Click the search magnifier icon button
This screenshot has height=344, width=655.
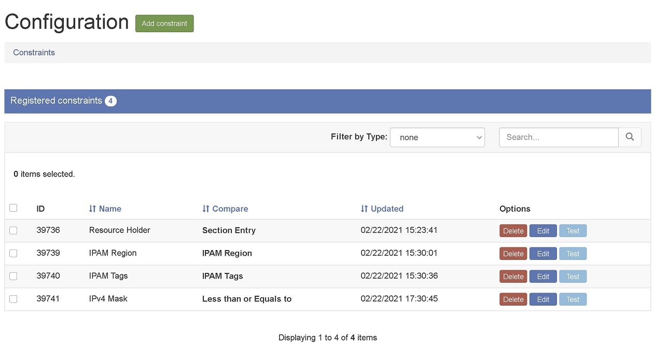(x=630, y=137)
